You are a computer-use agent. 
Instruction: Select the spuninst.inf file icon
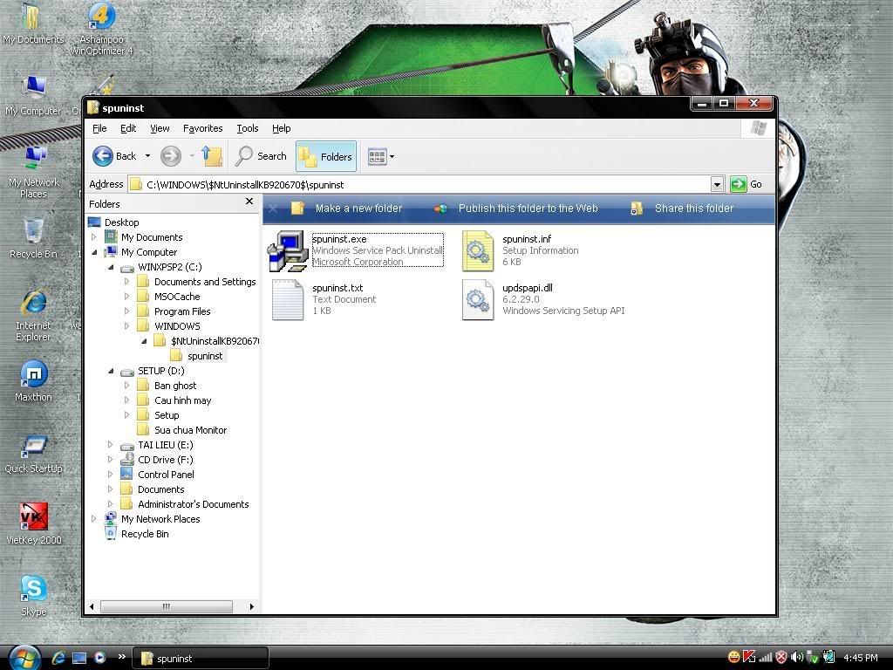[x=478, y=251]
